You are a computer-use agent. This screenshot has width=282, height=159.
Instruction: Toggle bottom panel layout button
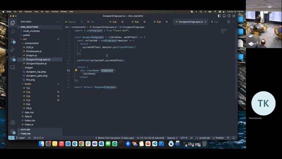click(224, 16)
